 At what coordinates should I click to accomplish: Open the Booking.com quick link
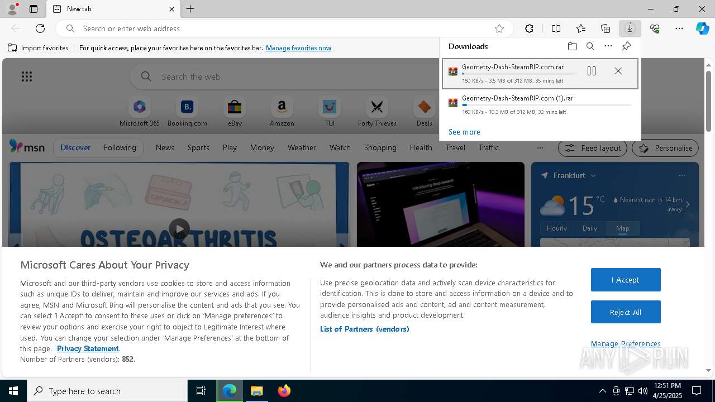tap(187, 112)
